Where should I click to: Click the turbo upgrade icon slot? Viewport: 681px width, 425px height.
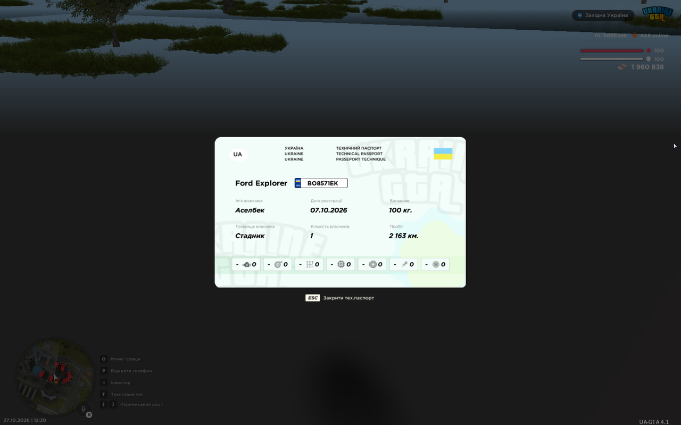pos(278,265)
